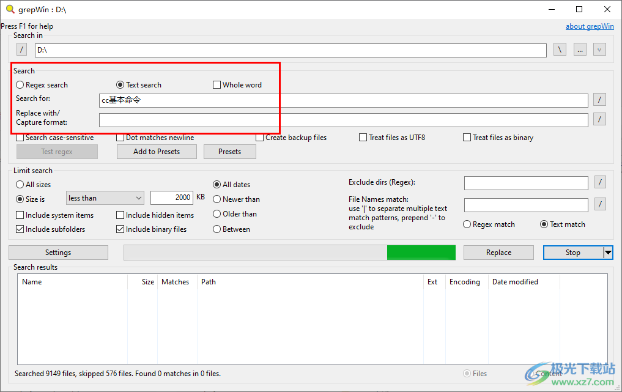Click the Search in path field
This screenshot has width=622, height=392.
pyautogui.click(x=291, y=50)
